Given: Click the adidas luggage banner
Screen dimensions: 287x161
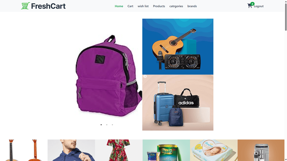Looking at the screenshot, I should (x=178, y=103).
